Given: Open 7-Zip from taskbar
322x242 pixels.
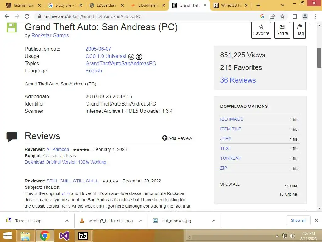Looking at the screenshot, I should tap(83, 236).
